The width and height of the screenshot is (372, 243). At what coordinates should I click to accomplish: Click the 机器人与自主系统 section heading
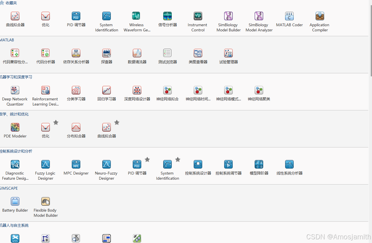click(x=14, y=225)
